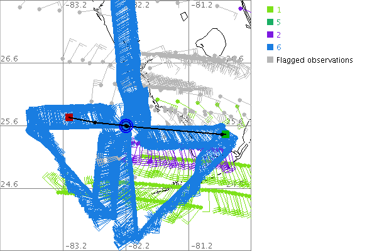This screenshot has width=377, height=251.
Task: Select legend label '1'
Action: coord(280,10)
